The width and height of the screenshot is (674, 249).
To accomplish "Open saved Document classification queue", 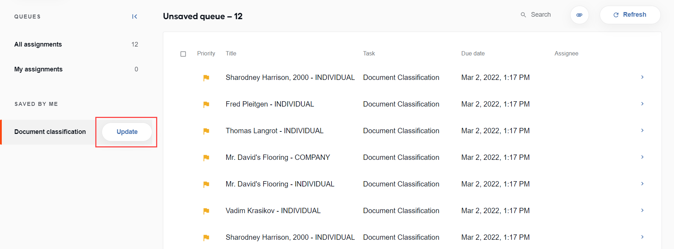I will [x=50, y=132].
